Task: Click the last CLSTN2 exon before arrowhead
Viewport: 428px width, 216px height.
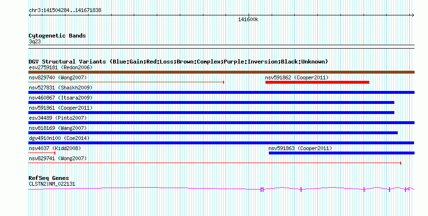Action: (405, 189)
